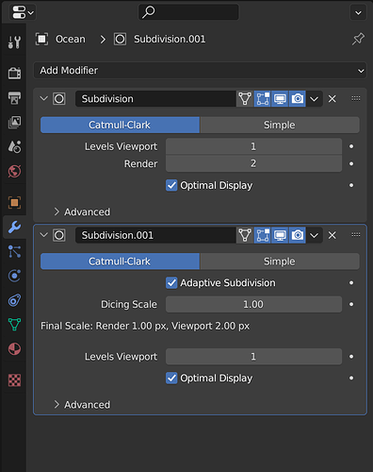The height and width of the screenshot is (472, 373).
Task: Open the Add Modifier dropdown
Action: point(200,71)
